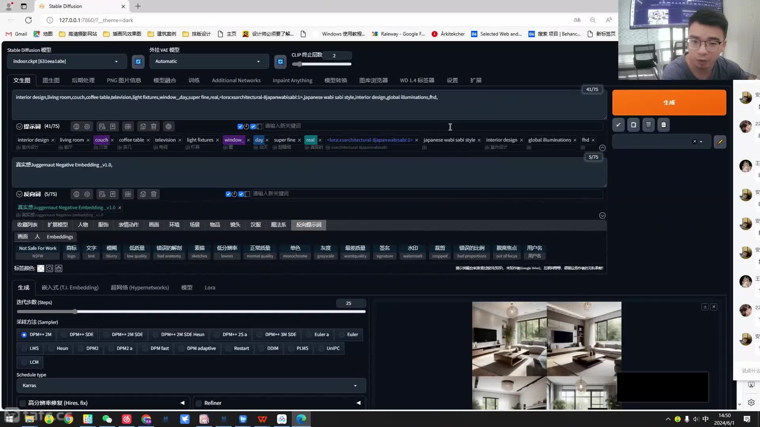This screenshot has width=760, height=427.
Task: Click the trash icon below Generate button
Action: 648,125
